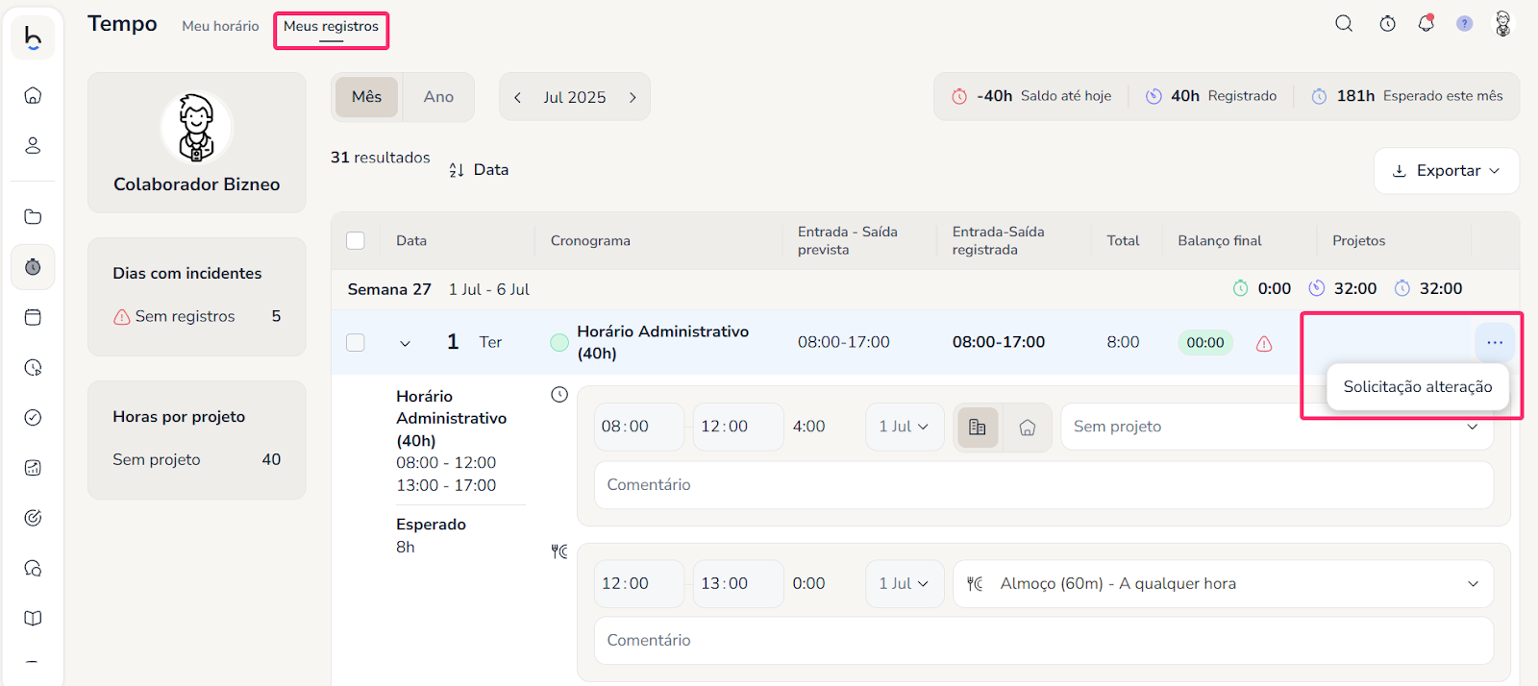Select the office building work location icon
Viewport: 1538px width, 686px height.
[978, 428]
